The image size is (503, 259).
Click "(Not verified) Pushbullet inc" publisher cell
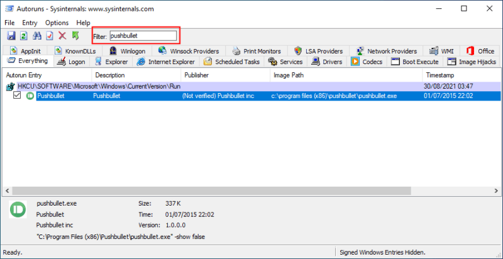point(218,96)
